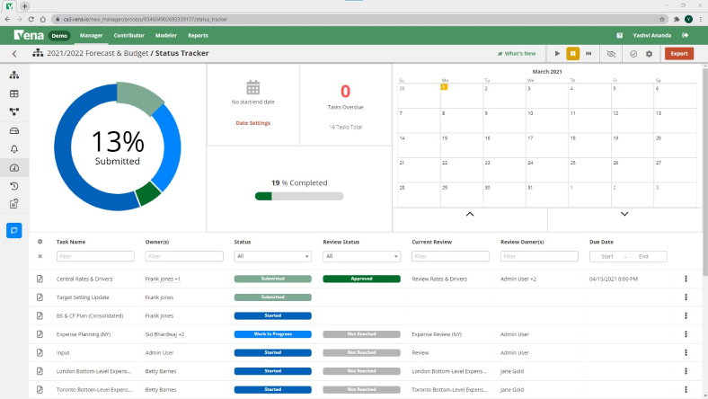
Task: Click the Review Owner(s) filter field
Action: (x=539, y=256)
